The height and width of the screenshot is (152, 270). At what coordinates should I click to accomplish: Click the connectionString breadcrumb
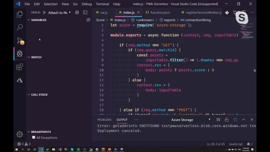coord(198,20)
